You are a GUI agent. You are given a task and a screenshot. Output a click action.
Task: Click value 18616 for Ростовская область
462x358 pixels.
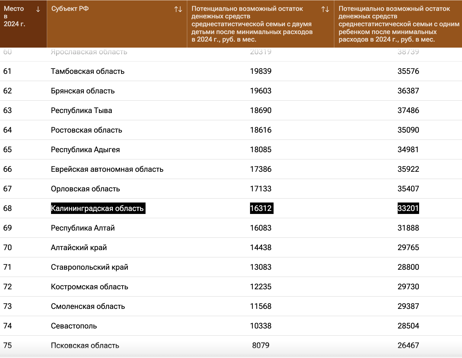261,130
